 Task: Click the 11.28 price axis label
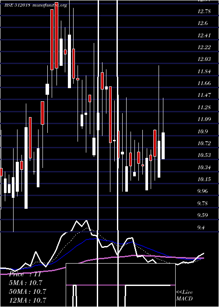(x=204, y=107)
